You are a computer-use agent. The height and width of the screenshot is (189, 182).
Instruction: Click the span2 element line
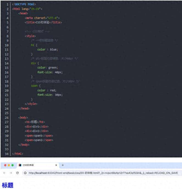39,140
